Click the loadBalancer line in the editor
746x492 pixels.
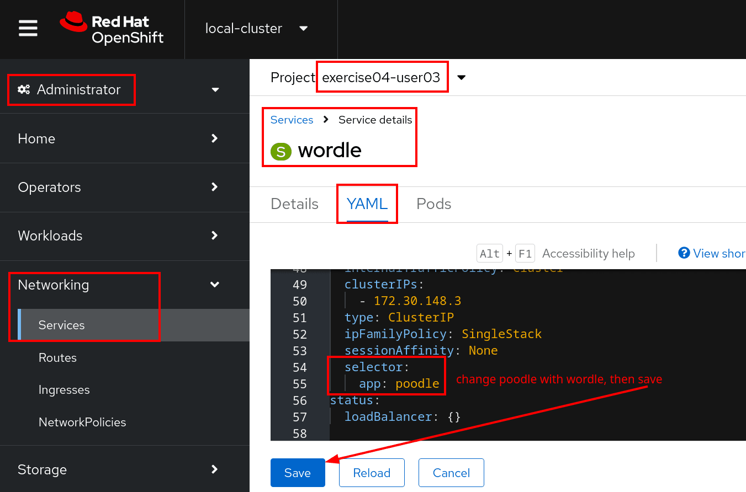pyautogui.click(x=403, y=416)
